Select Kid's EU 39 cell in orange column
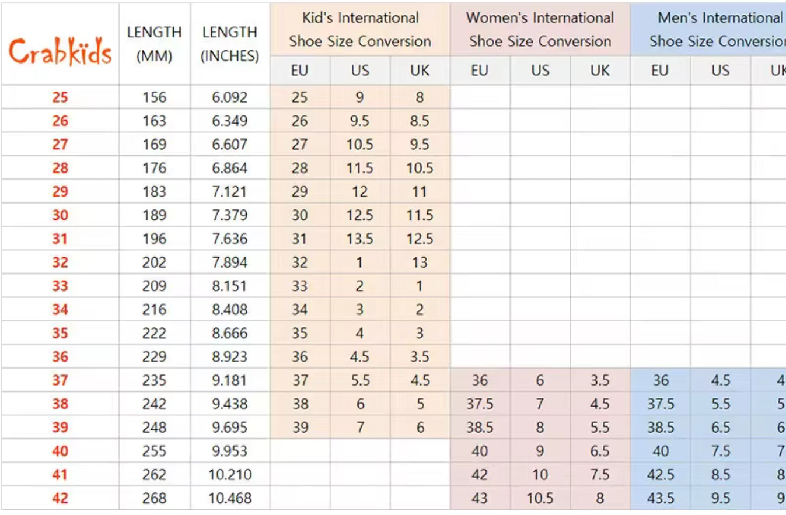The height and width of the screenshot is (515, 786). 299,428
